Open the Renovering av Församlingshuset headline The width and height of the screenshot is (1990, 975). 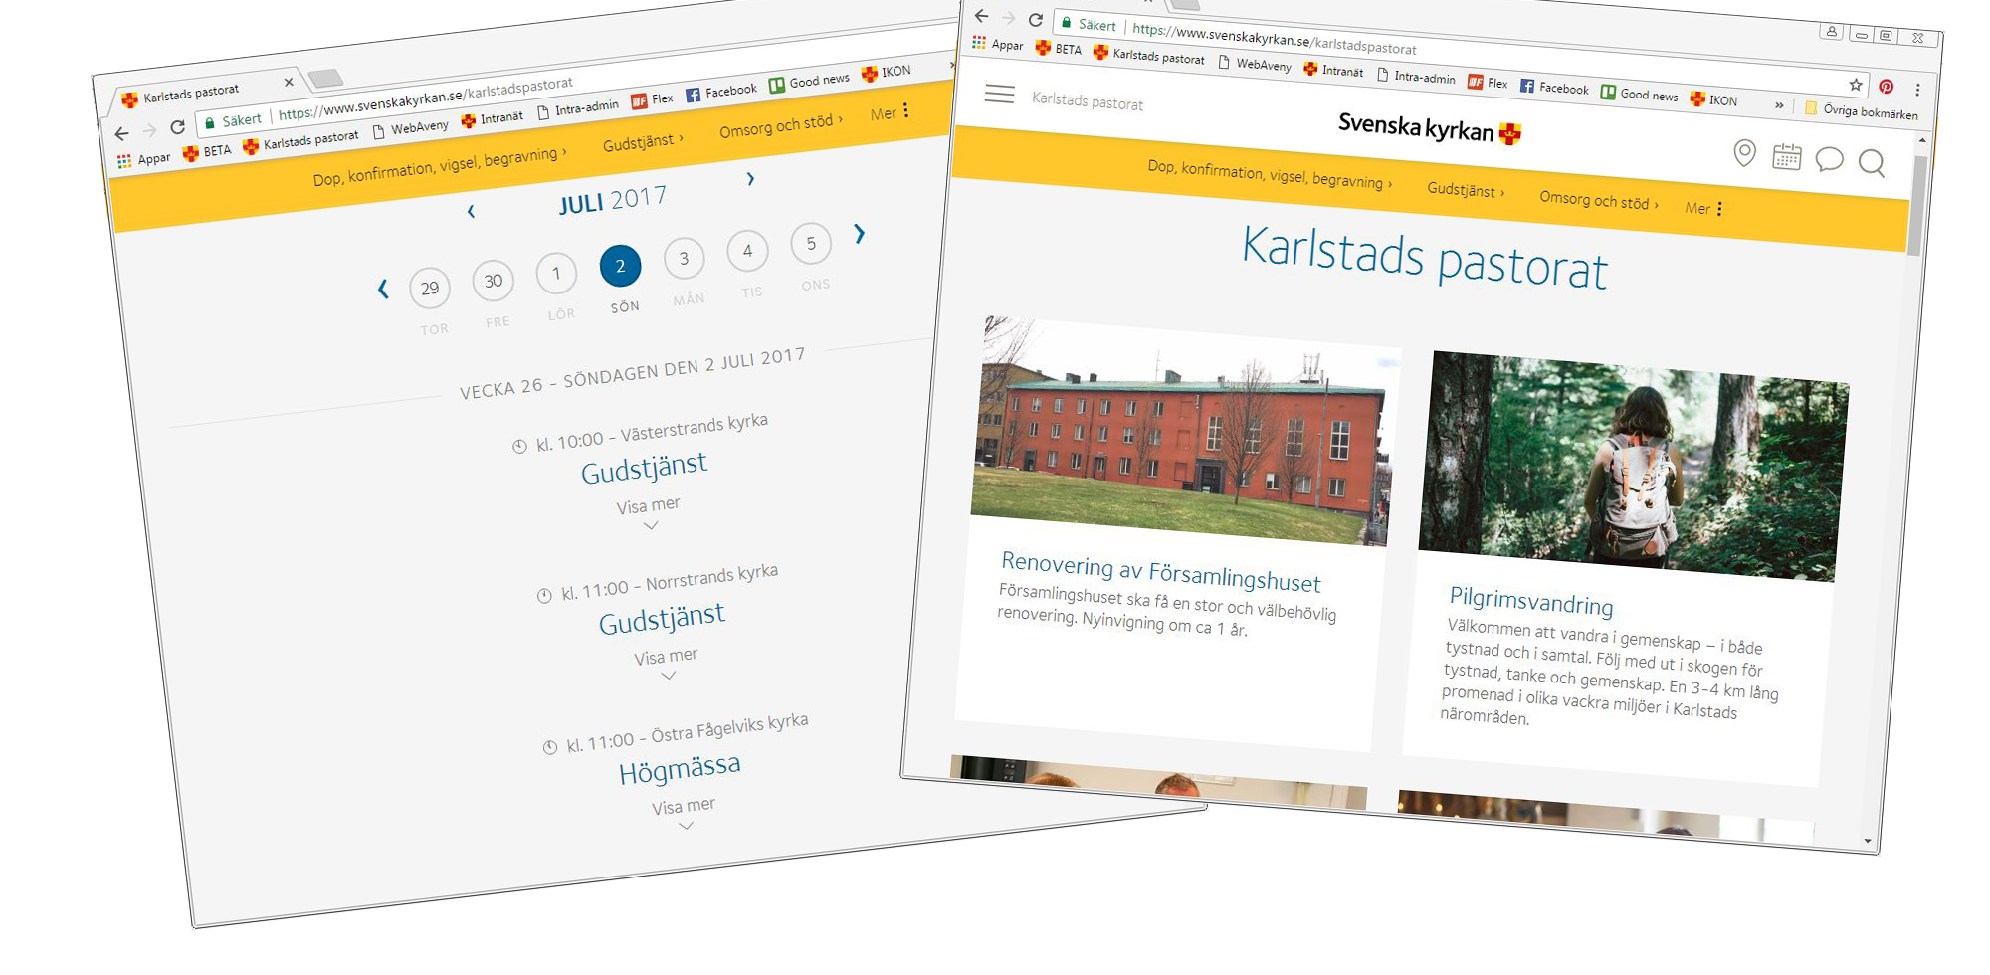point(1160,571)
